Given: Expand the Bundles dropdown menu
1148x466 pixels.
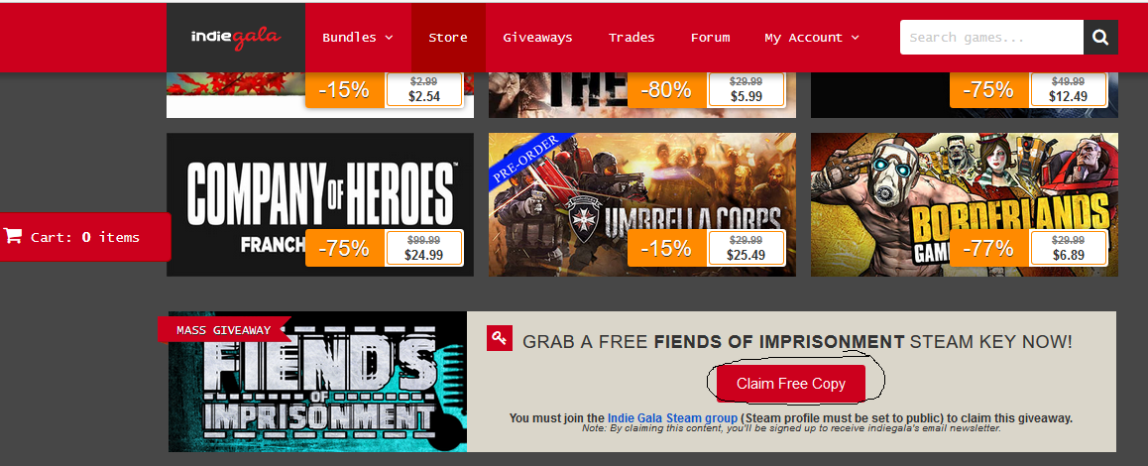Looking at the screenshot, I should 357,38.
